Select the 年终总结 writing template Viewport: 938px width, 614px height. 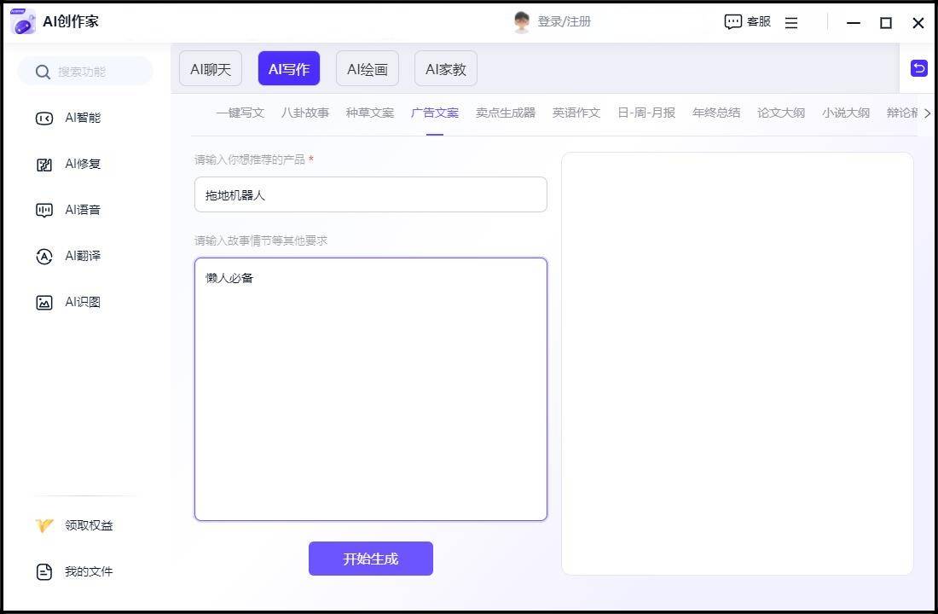click(x=716, y=113)
